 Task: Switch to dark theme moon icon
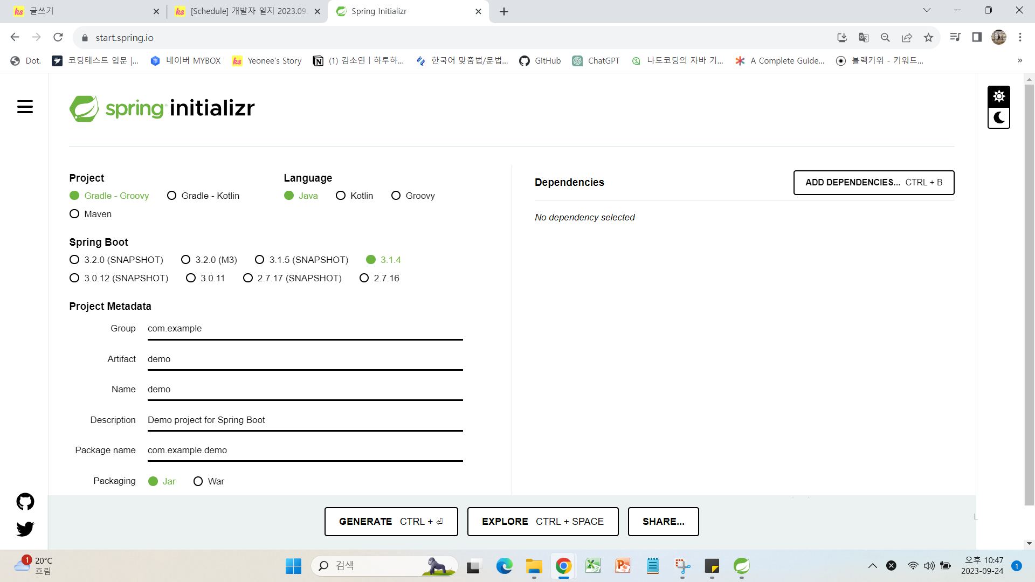999,117
